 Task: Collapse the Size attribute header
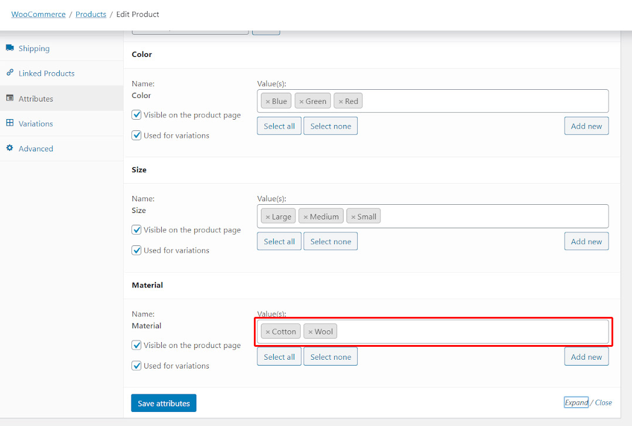[372, 170]
